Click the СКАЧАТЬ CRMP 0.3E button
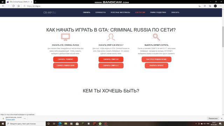The width and height of the screenshot is (224, 126). [111, 59]
